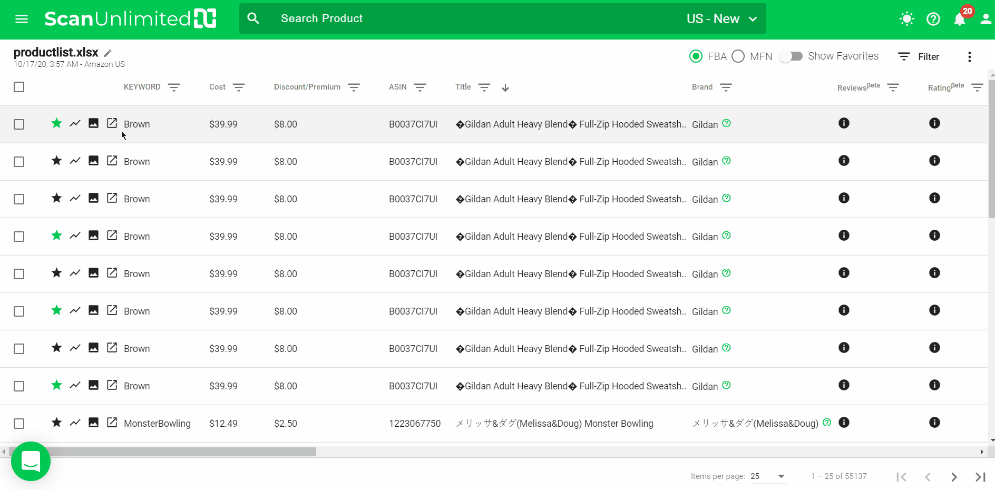Check the select-all header checkbox
The image size is (995, 490).
pyautogui.click(x=19, y=87)
